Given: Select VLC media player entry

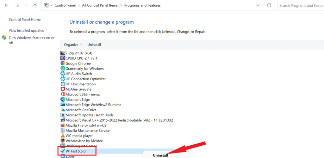Looking at the screenshot, I should click(79, 136).
